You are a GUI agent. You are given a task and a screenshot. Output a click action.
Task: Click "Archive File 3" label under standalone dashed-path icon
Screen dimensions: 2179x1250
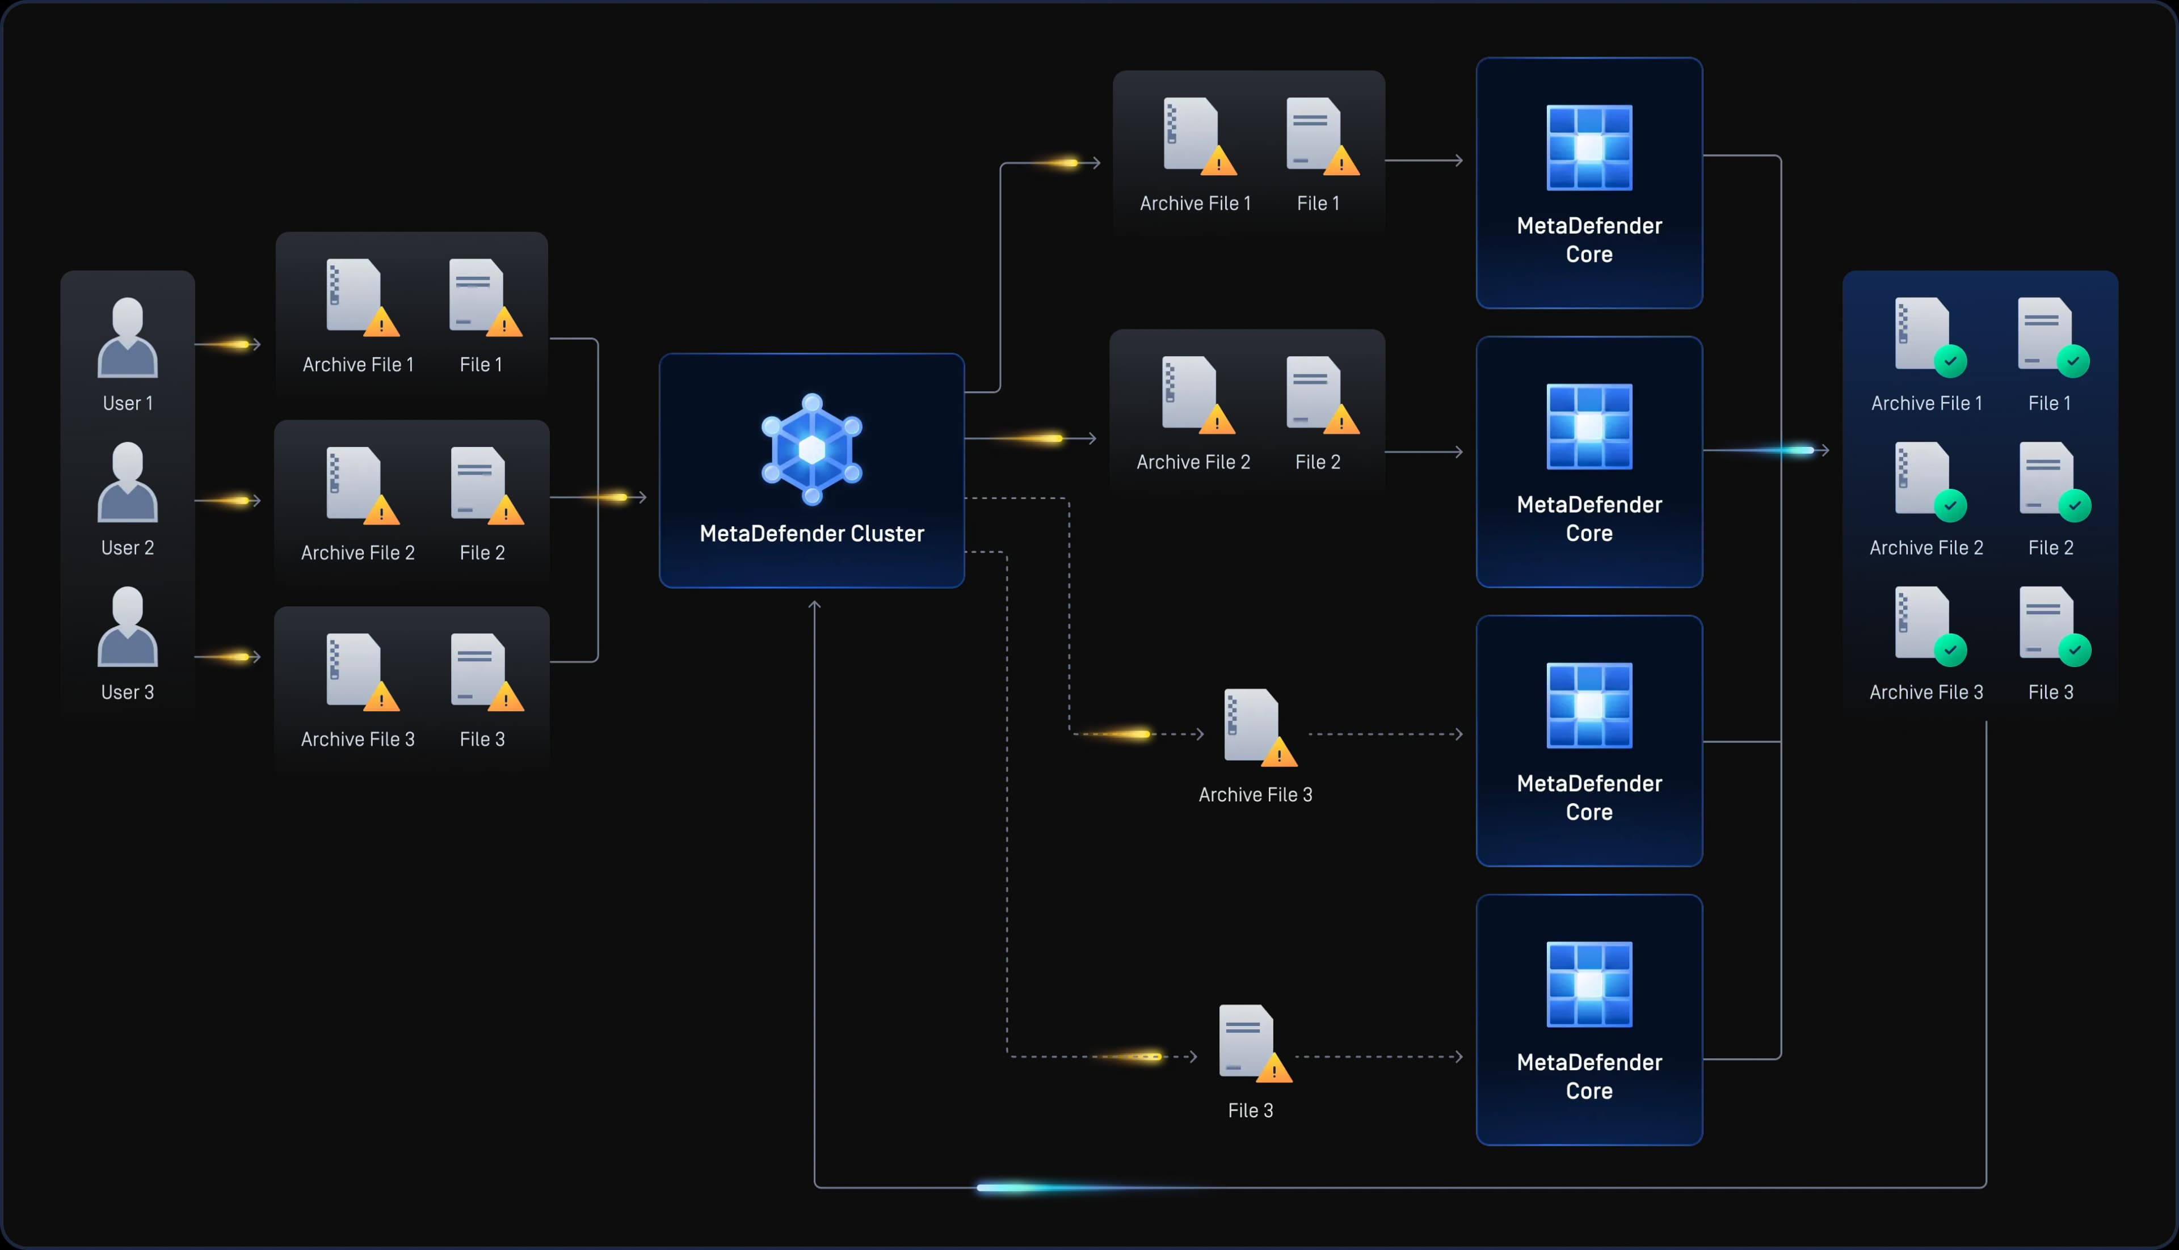pos(1255,794)
